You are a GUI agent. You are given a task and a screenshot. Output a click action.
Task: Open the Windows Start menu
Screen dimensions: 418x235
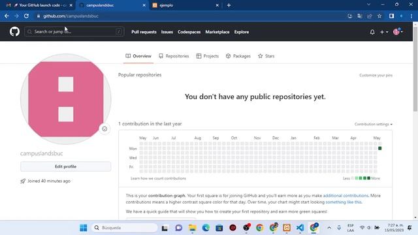pyautogui.click(x=83, y=228)
